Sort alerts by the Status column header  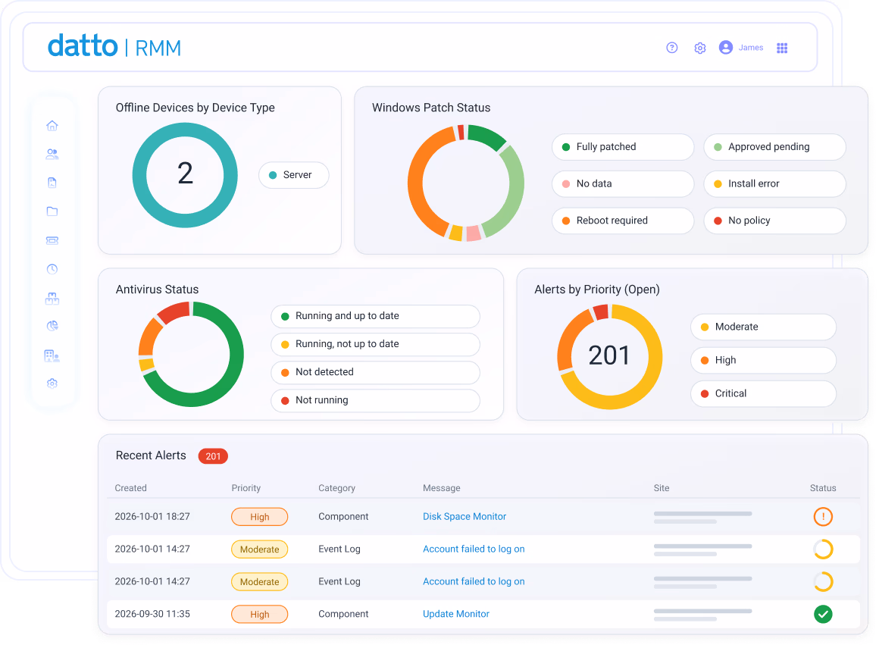(x=823, y=488)
